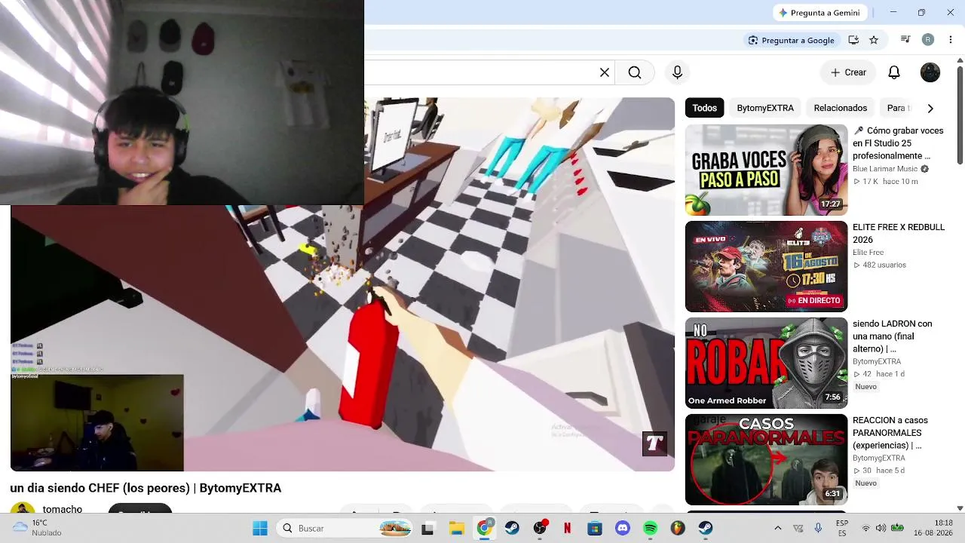Click Pregunta a Gemini button
Screen dimensions: 965x543
(x=819, y=13)
